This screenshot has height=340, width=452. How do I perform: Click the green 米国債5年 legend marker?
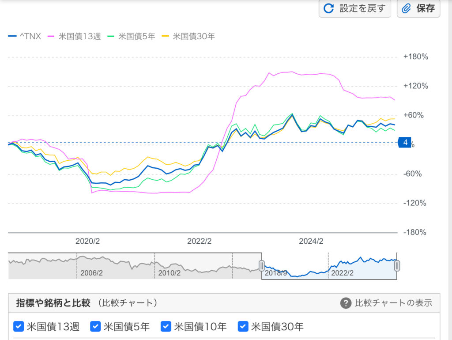pos(111,36)
